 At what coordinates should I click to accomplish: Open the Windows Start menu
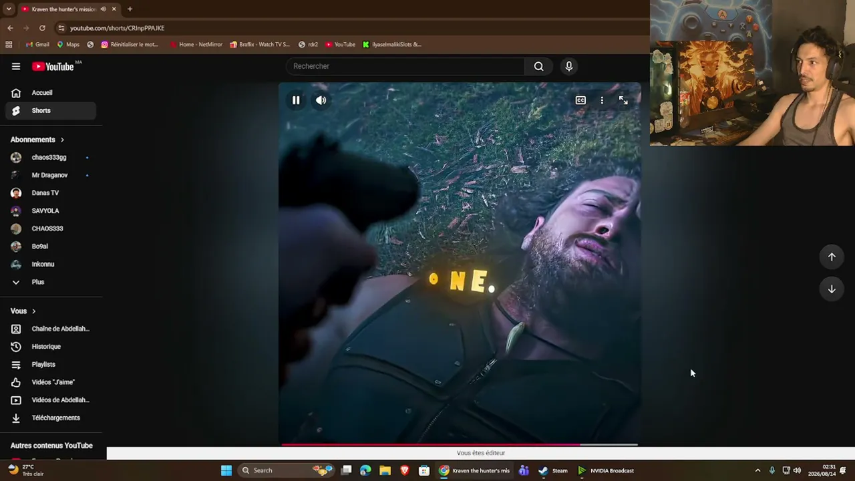point(226,470)
